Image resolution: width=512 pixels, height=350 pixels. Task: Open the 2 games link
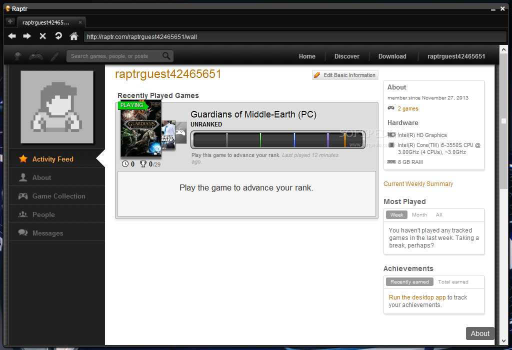pos(408,108)
